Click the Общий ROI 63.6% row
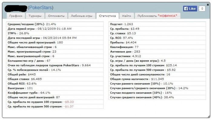 tap(55, 84)
